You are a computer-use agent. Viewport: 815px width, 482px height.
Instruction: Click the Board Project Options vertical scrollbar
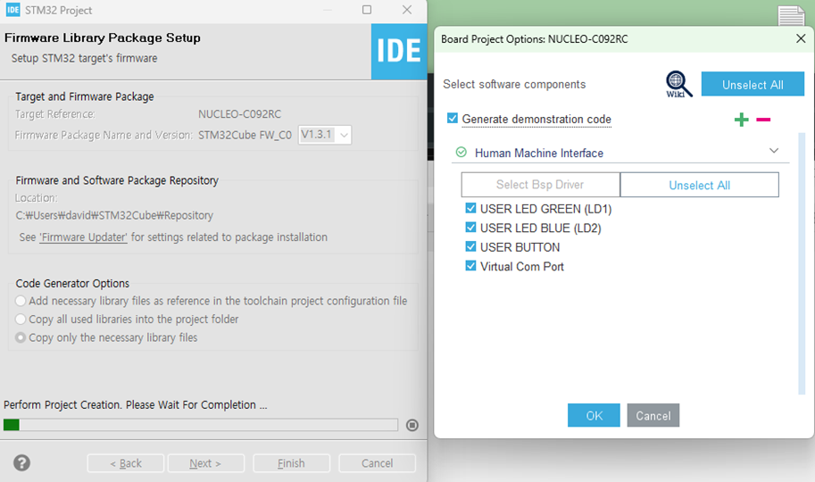[x=802, y=262]
